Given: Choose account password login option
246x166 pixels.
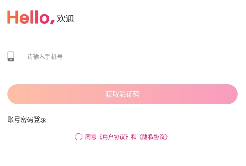Looking at the screenshot, I should [27, 119].
